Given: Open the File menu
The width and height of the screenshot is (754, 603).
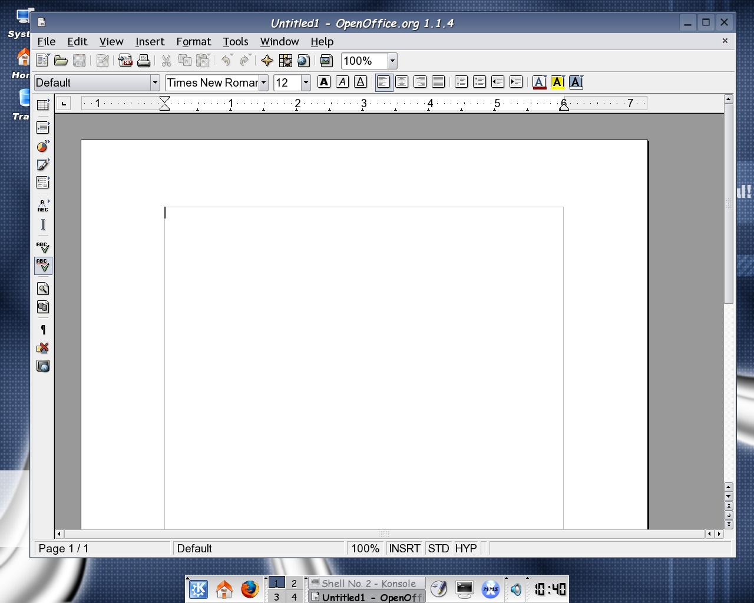Looking at the screenshot, I should [x=47, y=42].
